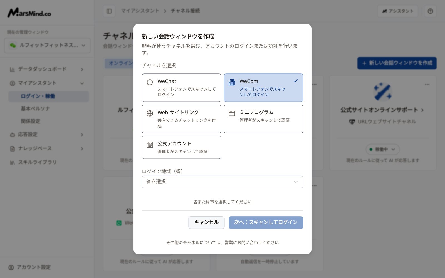
Task: Choose the Web サイトリンク channel
Action: [181, 119]
